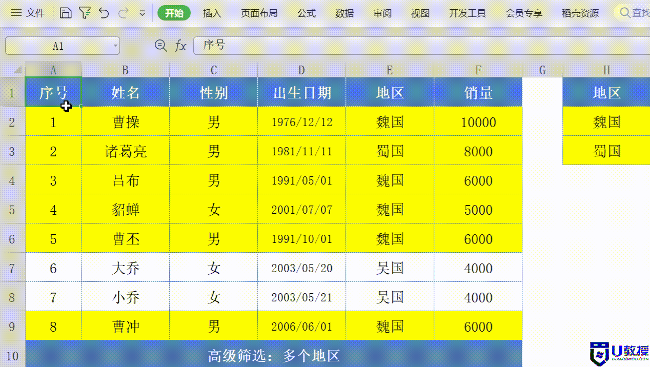Viewport: 650px width, 367px height.
Task: Select row 1 header
Action: coord(12,92)
